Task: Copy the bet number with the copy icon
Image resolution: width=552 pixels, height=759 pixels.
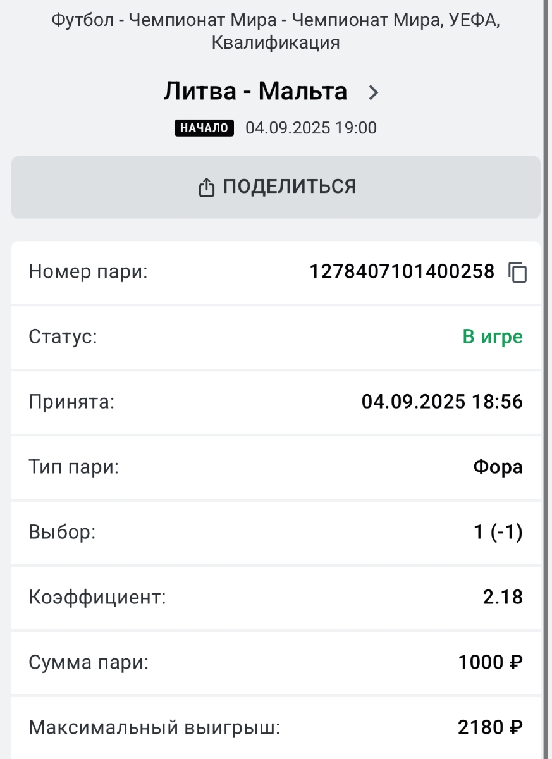Action: 517,273
